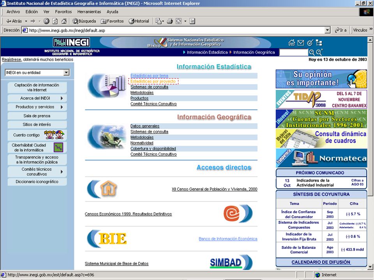This screenshot has height=280, width=374.
Task: Expand the Atrás history dropdown arrow
Action: 26,21
